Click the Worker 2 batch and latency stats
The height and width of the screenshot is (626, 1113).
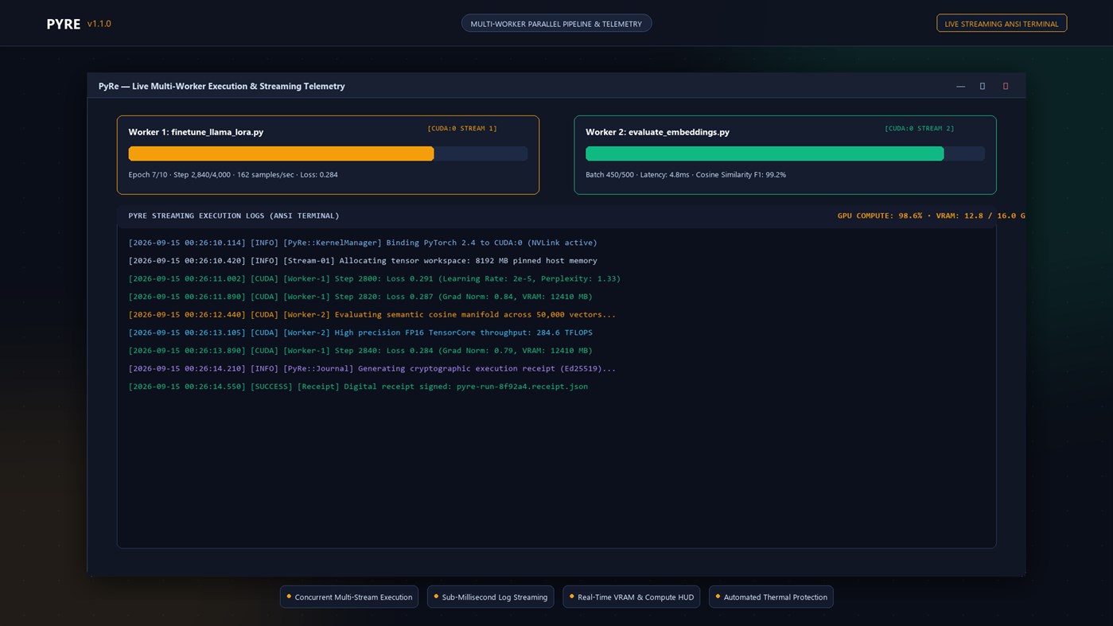(x=686, y=175)
